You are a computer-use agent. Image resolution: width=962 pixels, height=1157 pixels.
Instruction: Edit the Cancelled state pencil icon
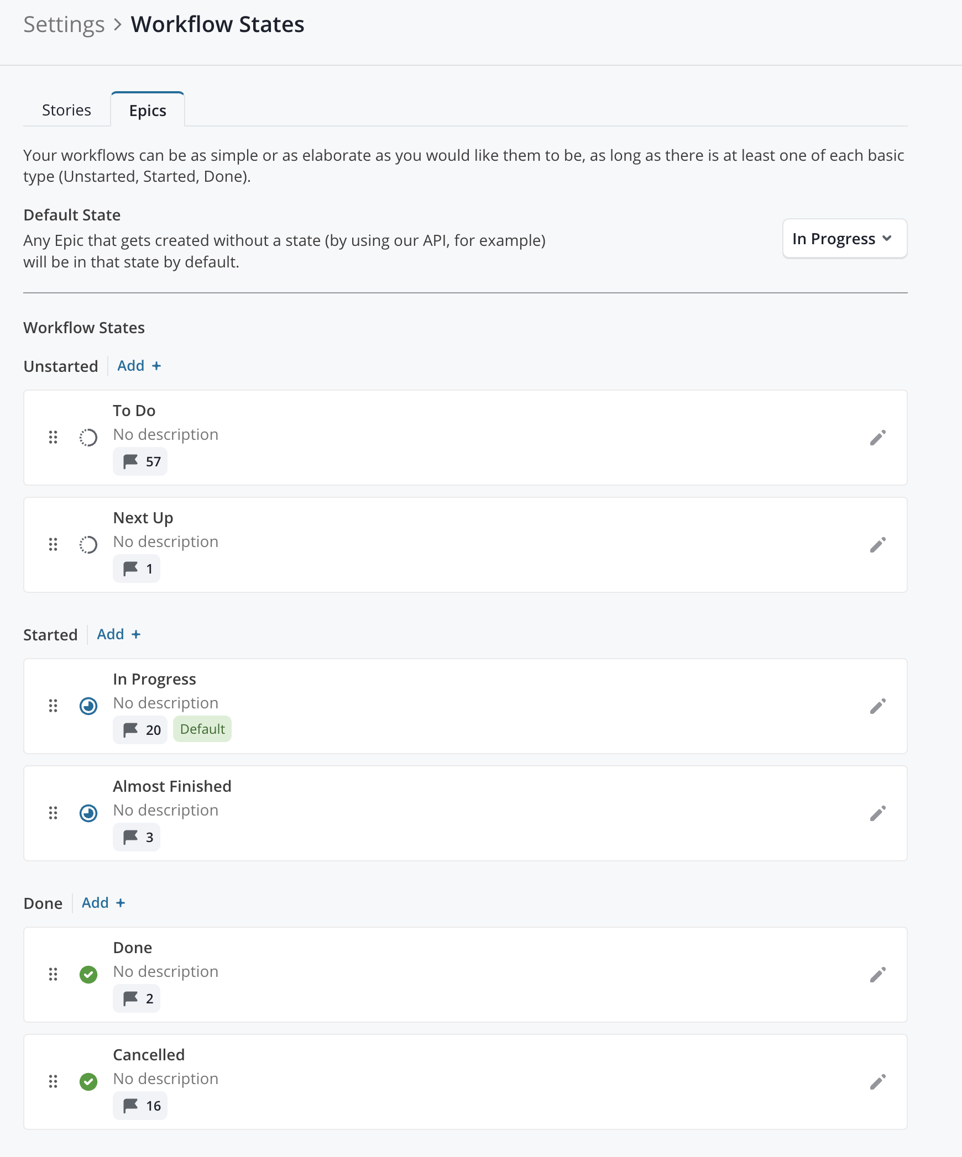click(877, 1081)
